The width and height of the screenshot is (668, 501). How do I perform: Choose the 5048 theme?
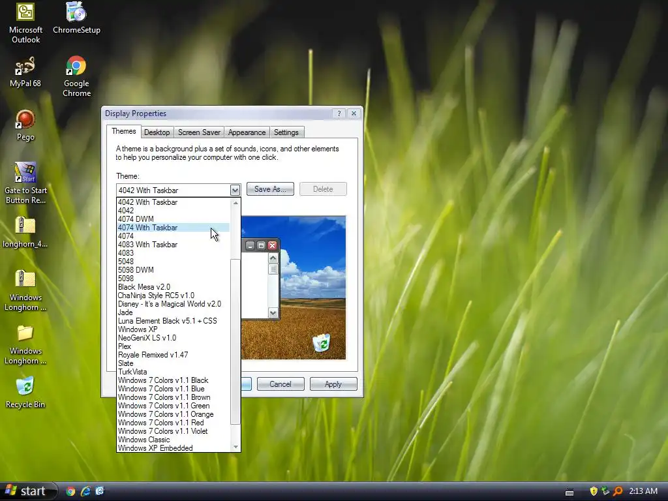174,262
